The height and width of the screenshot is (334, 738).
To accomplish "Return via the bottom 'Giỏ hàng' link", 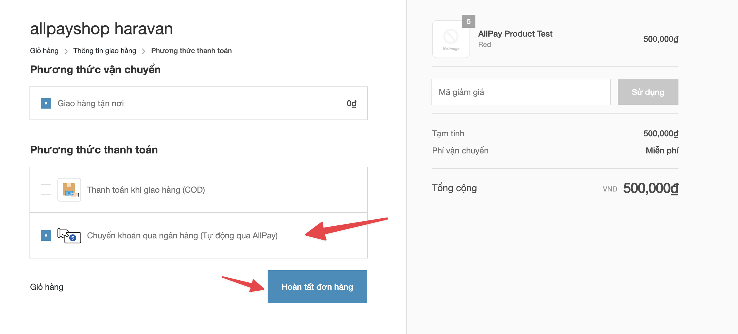I will 47,287.
